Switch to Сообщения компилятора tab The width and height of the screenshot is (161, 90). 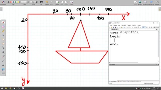[x=135, y=81]
